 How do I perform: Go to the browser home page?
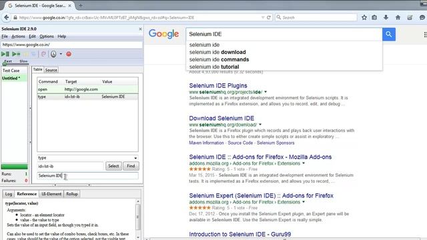pos(398,17)
